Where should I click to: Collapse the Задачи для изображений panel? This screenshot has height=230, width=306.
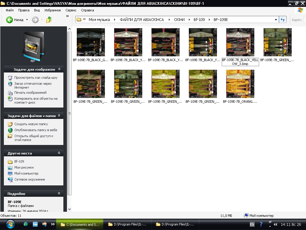point(59,69)
